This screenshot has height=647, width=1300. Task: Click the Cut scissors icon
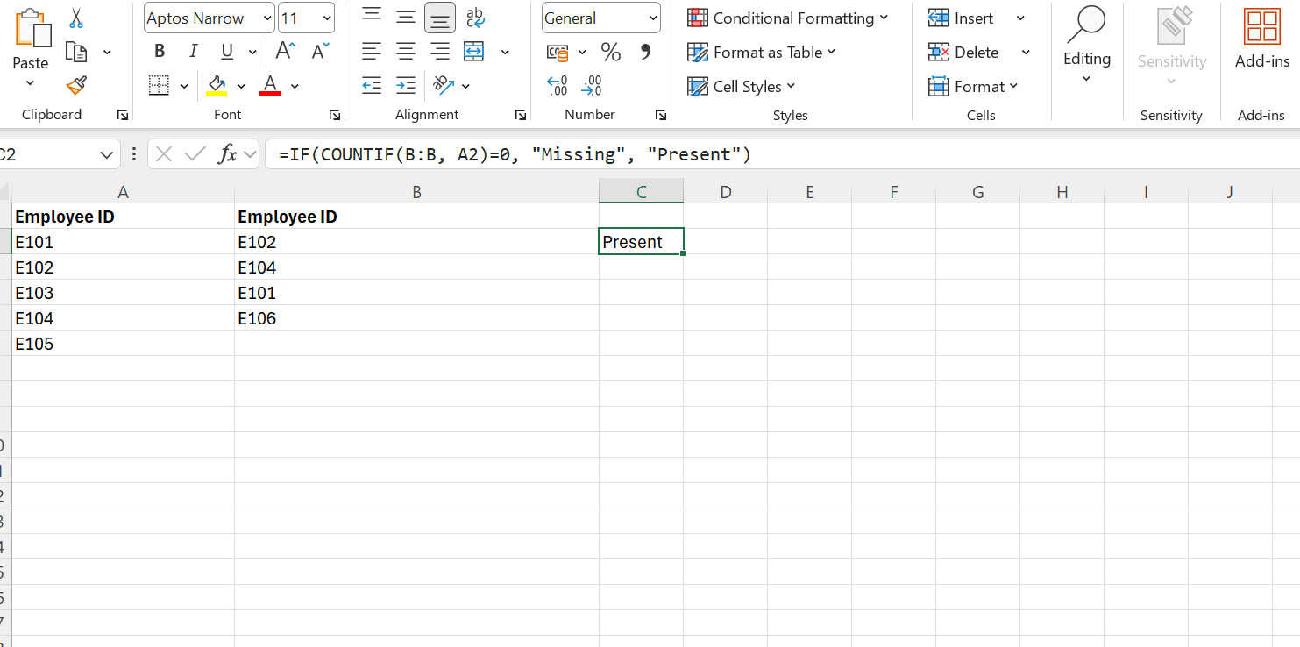point(76,18)
